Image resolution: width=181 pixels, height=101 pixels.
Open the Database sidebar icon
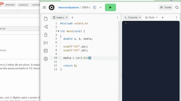pyautogui.click(x=46, y=51)
